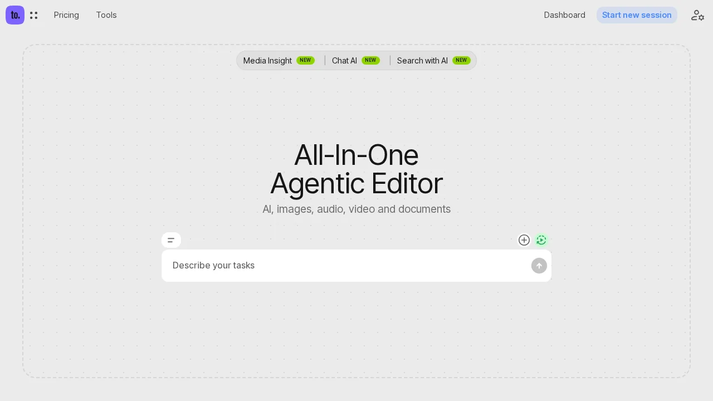Click the NEW badge beside Chat AI

[370, 60]
